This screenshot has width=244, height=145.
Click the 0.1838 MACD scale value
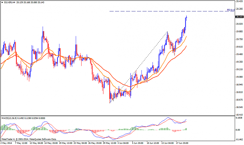pyautogui.click(x=239, y=118)
